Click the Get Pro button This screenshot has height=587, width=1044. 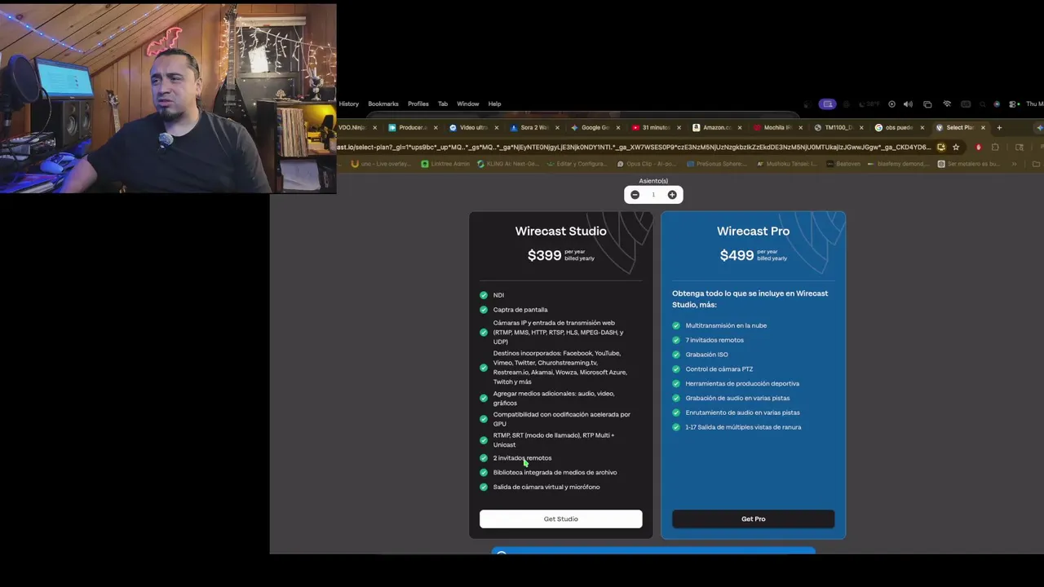pos(754,519)
